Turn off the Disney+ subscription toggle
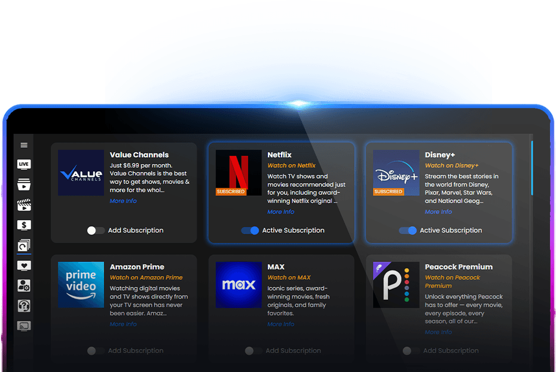Image resolution: width=556 pixels, height=372 pixels. pyautogui.click(x=408, y=230)
